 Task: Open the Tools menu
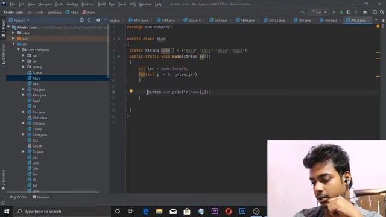tap(122, 4)
